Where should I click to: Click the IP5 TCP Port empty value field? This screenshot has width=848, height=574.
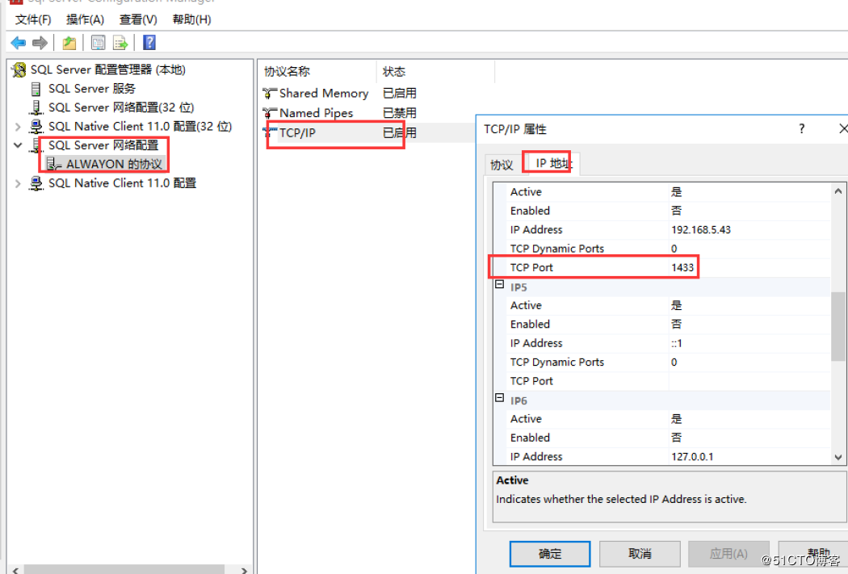coord(749,381)
